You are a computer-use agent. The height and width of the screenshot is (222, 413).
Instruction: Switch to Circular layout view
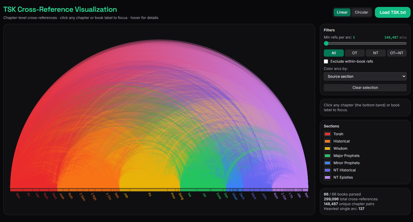[x=361, y=12]
